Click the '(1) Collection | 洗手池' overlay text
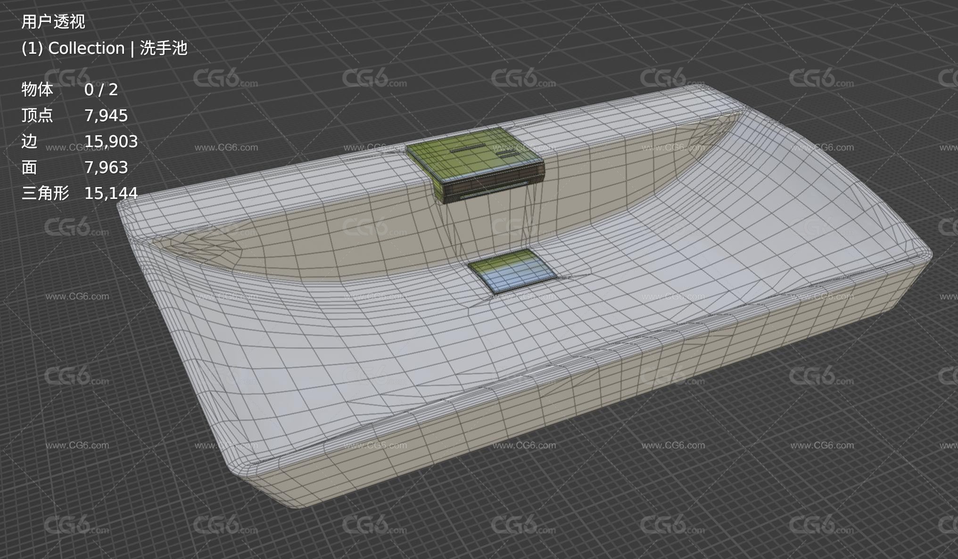This screenshot has width=958, height=559. [105, 48]
